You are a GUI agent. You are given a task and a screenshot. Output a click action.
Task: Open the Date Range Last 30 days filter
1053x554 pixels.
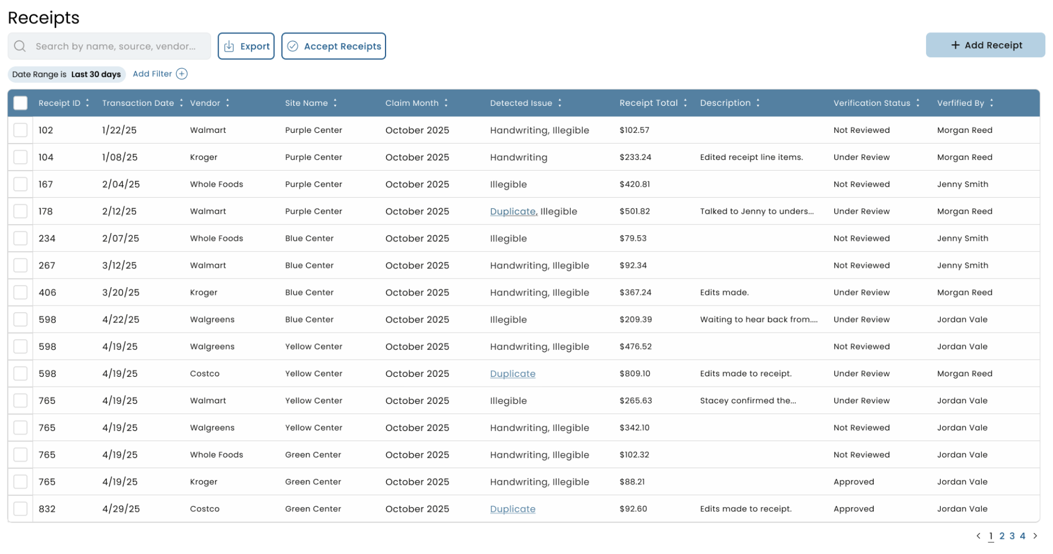point(66,75)
